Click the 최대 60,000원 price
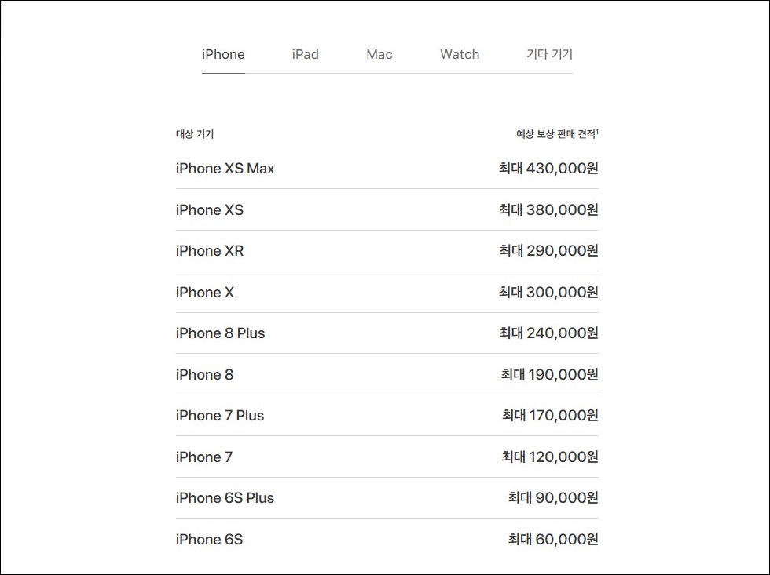This screenshot has height=575, width=770. click(x=553, y=539)
